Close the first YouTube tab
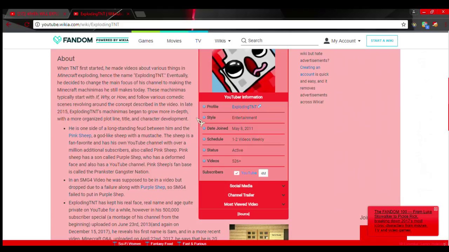 tap(65, 14)
